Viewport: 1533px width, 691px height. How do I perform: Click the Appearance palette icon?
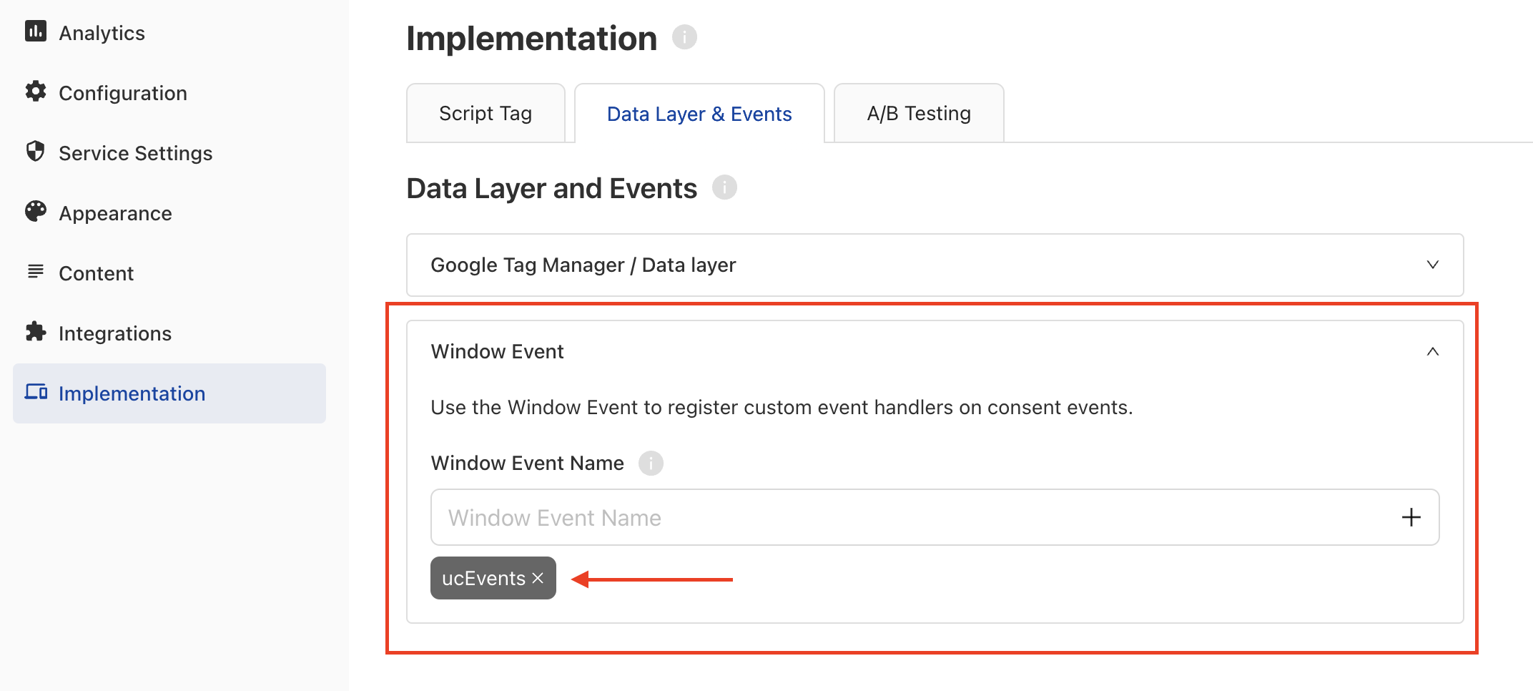pyautogui.click(x=36, y=212)
